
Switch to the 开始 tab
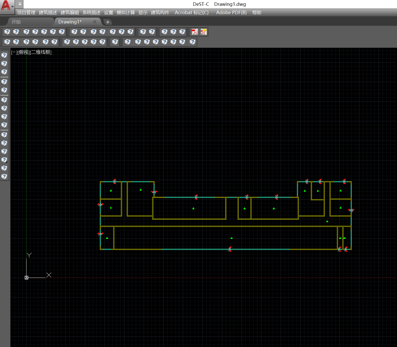click(16, 22)
